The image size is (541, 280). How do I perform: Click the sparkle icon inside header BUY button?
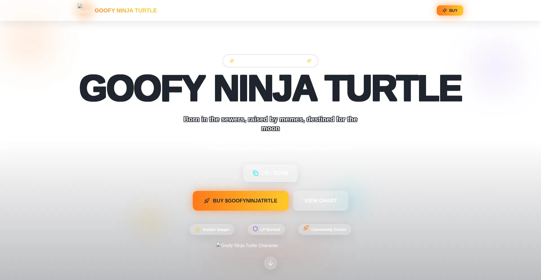tap(445, 10)
